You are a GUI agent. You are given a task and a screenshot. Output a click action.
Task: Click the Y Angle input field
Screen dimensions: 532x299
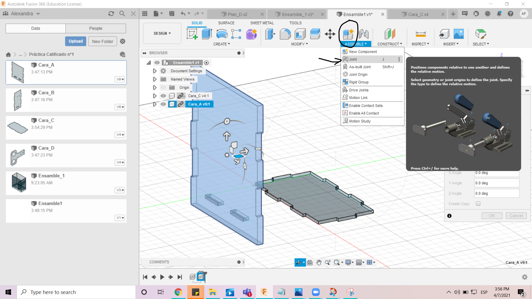click(x=497, y=183)
